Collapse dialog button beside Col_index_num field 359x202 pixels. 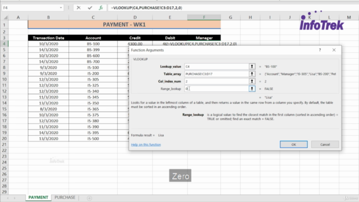pyautogui.click(x=252, y=81)
